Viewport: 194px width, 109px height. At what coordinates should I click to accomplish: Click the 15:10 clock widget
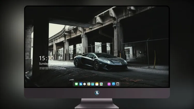click(x=46, y=58)
